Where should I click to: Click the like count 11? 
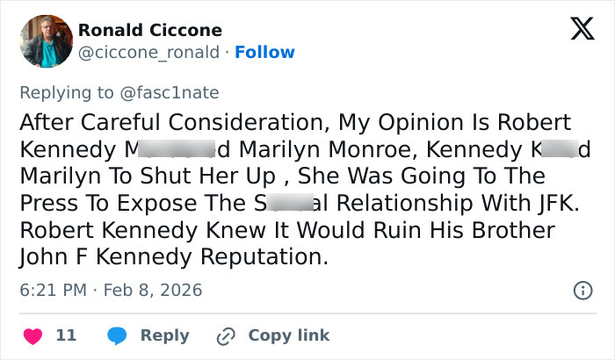66,335
